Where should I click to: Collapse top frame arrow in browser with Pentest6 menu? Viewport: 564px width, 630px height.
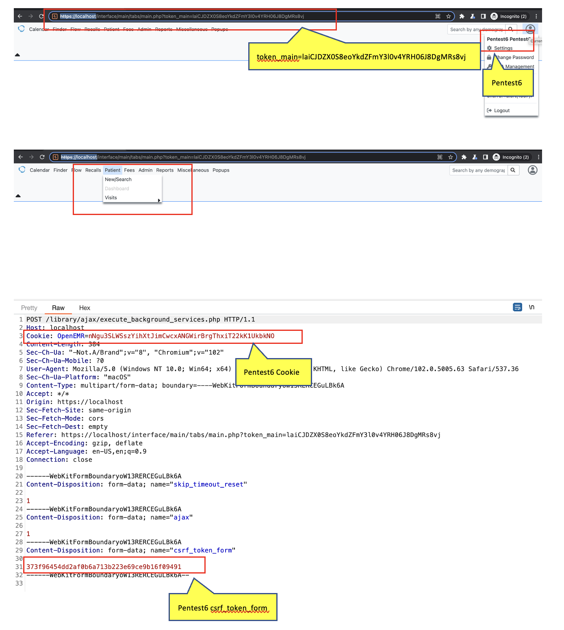pyautogui.click(x=17, y=55)
